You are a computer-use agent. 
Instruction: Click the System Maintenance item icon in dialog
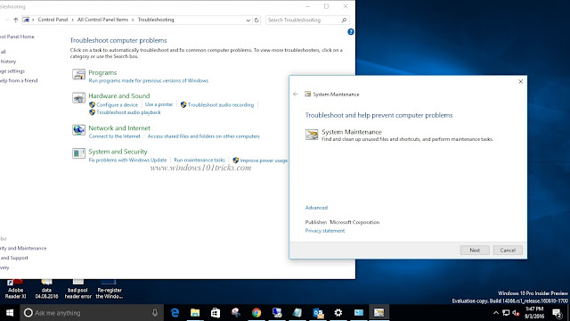pyautogui.click(x=312, y=135)
